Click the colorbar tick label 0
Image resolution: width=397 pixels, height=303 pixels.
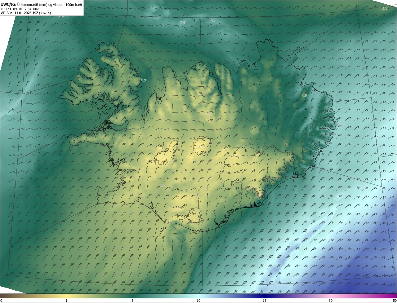[1, 301]
